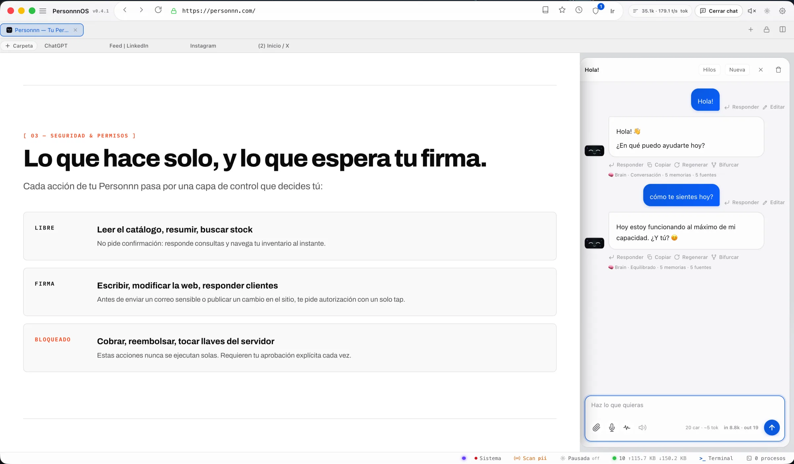The height and width of the screenshot is (464, 794).
Task: Click the Cerrar chat button
Action: (x=719, y=11)
